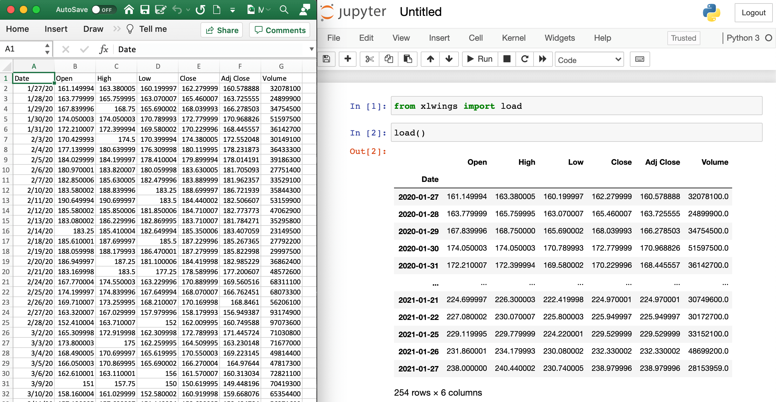Expand the Undo history dropdown arrow
Viewport: 776px width, 402px height.
coord(188,10)
